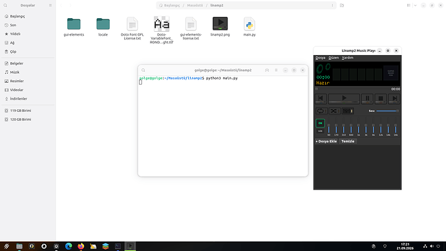Viewport: 446px width, 251px height.
Task: Open the taskbar application launcher
Action: 6,246
